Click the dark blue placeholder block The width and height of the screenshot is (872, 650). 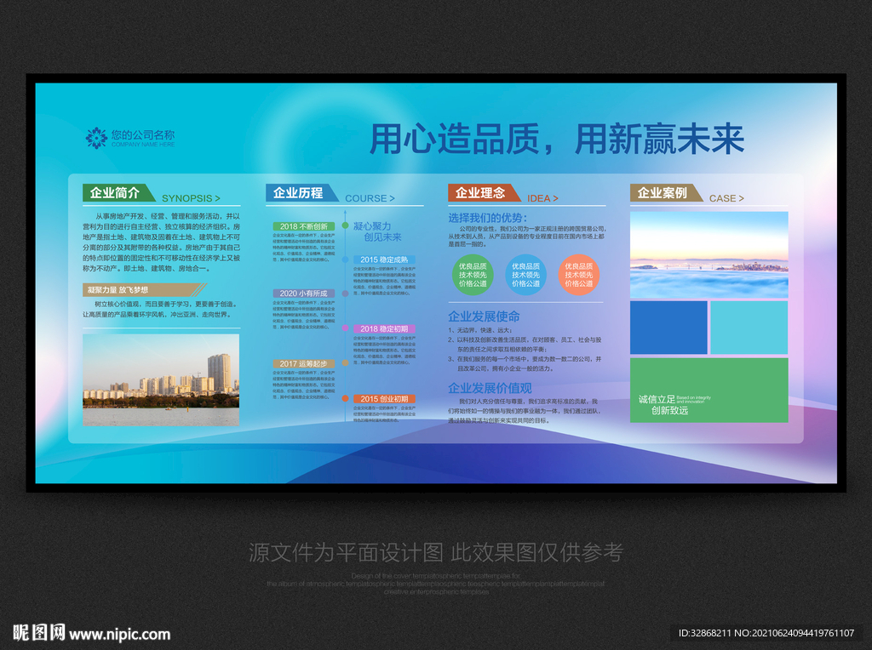668,328
